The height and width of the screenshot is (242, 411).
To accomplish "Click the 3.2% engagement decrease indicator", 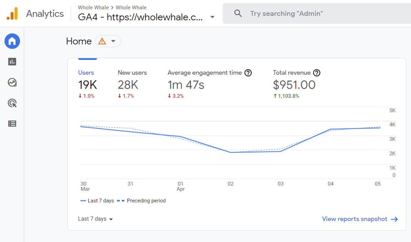I will (x=176, y=96).
